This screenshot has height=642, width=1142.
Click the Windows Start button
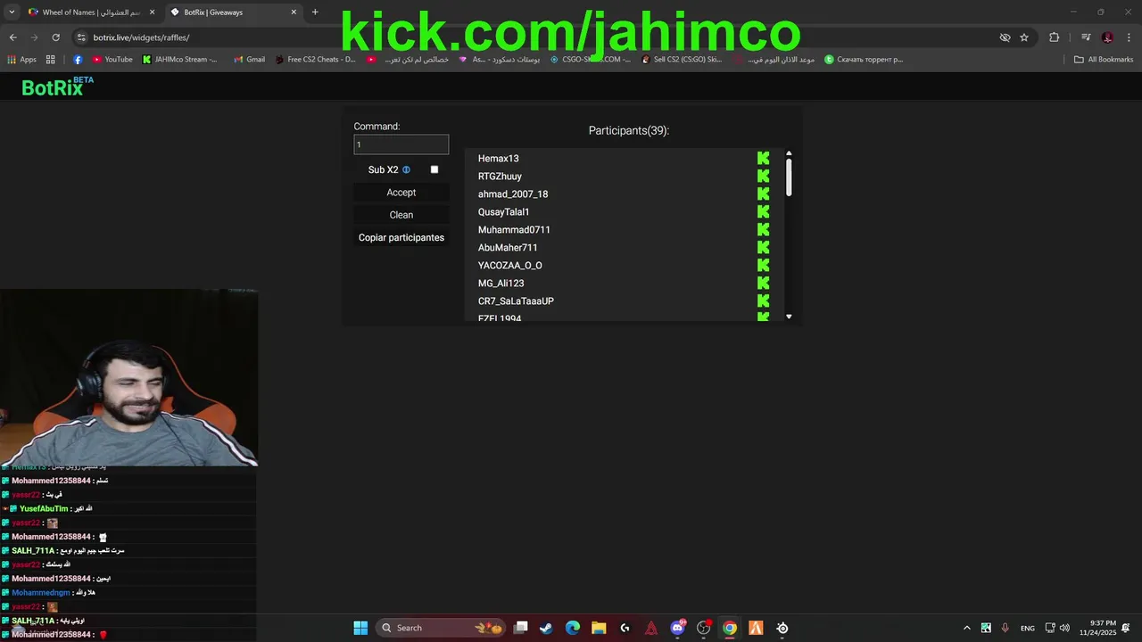360,628
